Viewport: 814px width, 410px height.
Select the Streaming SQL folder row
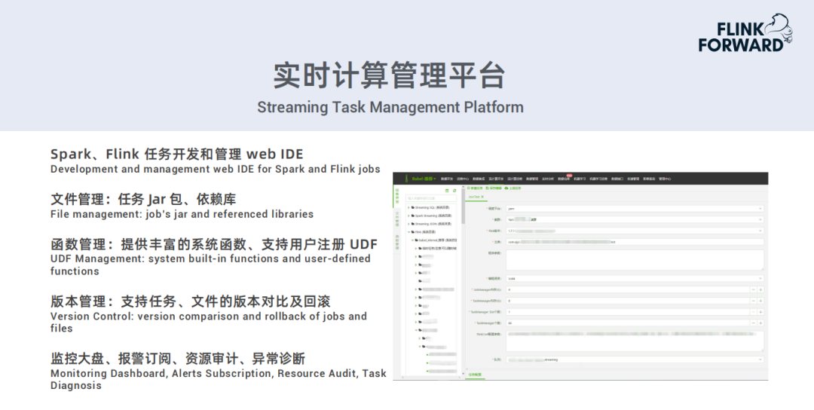[430, 207]
